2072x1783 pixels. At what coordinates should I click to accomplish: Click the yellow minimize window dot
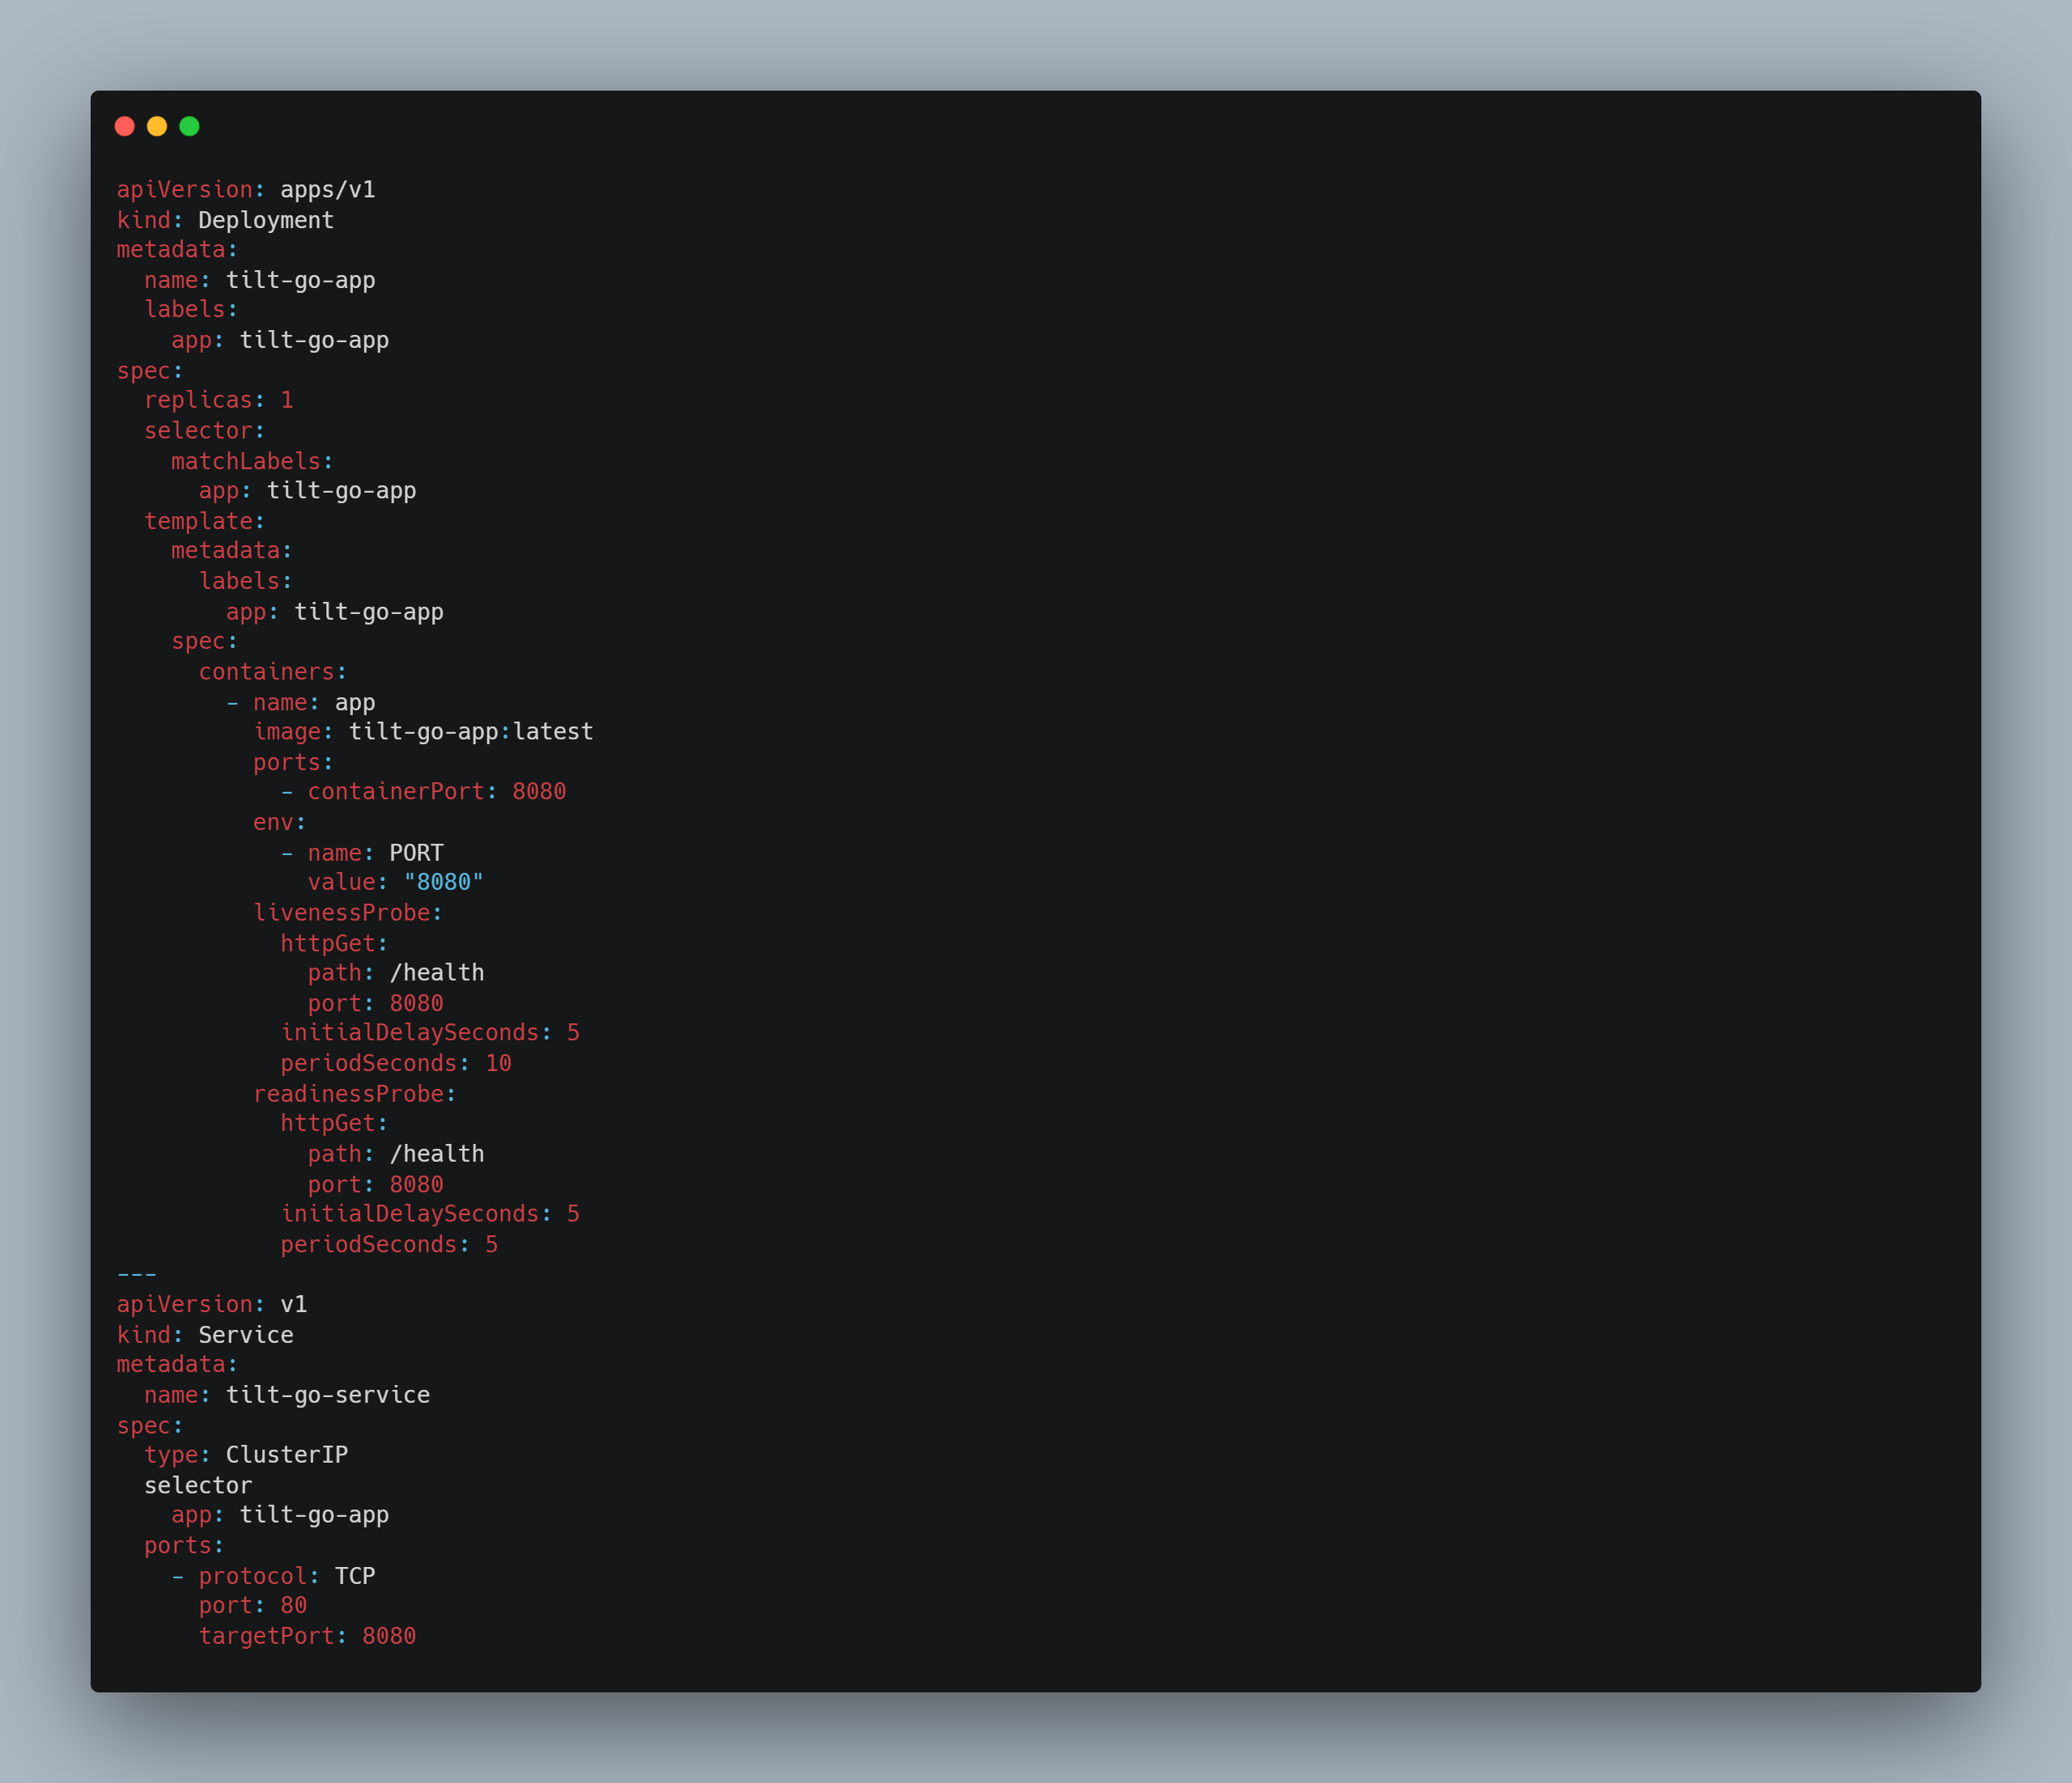click(157, 126)
